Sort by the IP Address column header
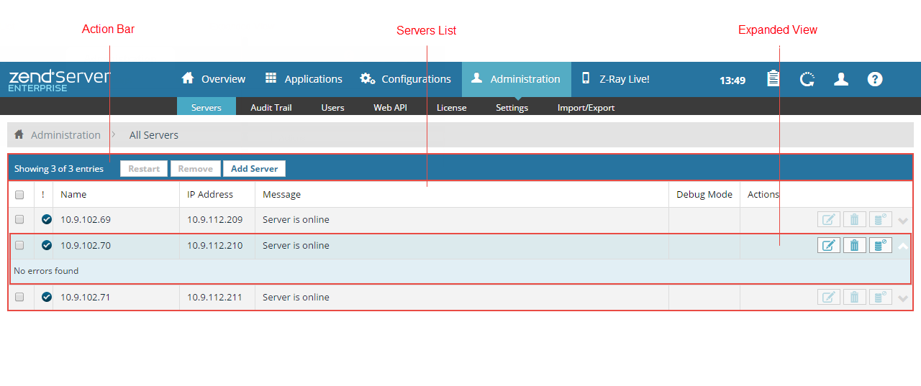This screenshot has width=921, height=386. [x=210, y=195]
